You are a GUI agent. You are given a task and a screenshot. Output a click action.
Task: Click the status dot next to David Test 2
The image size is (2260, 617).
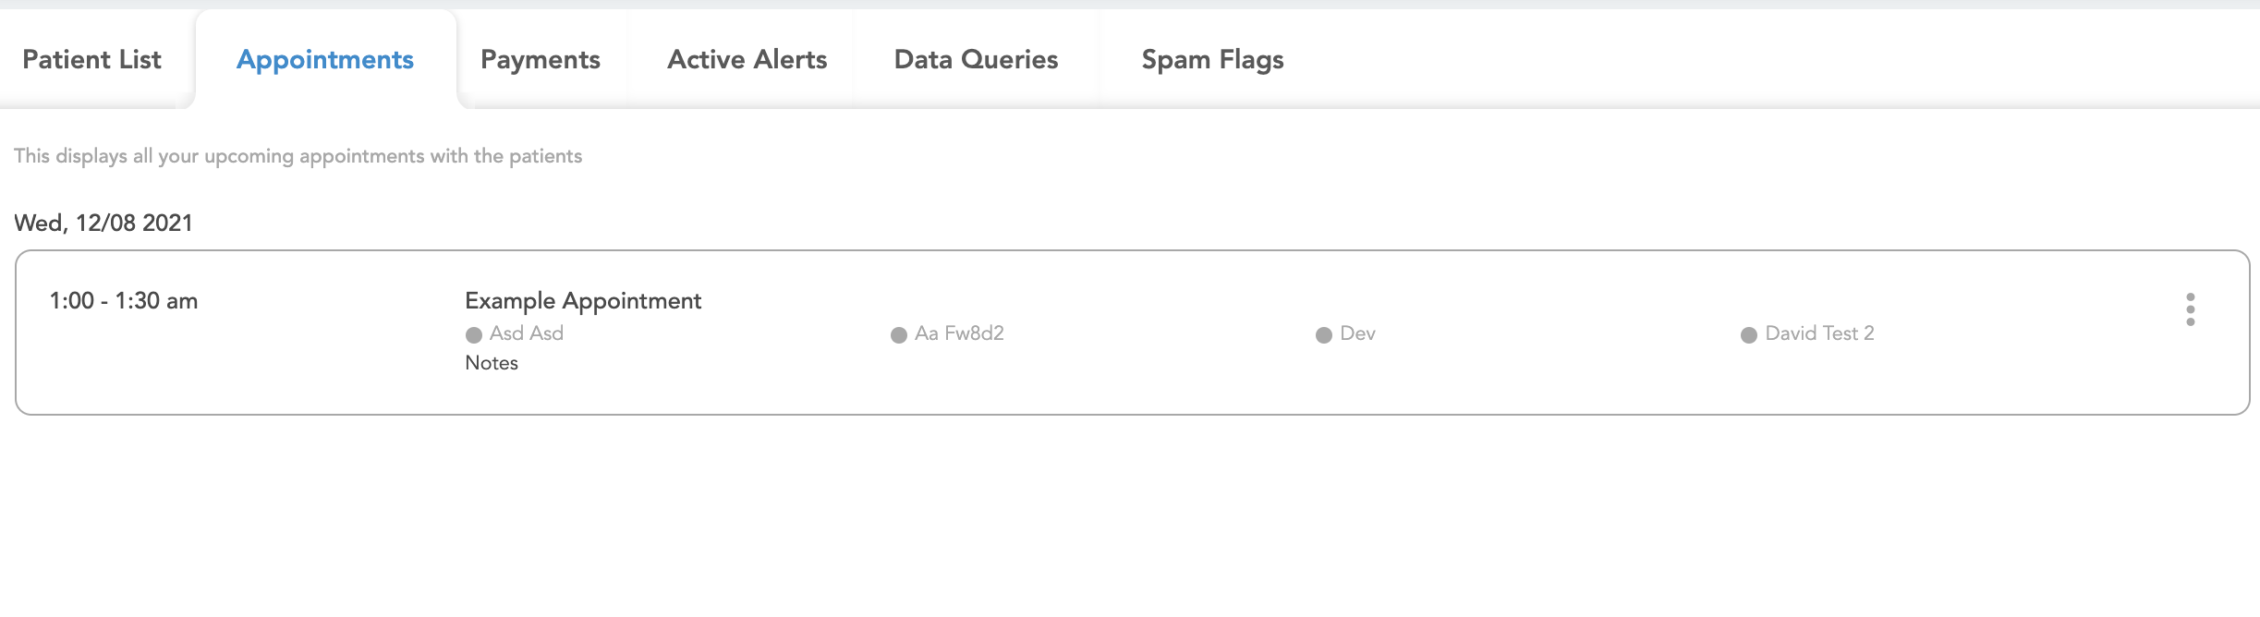coord(1749,335)
